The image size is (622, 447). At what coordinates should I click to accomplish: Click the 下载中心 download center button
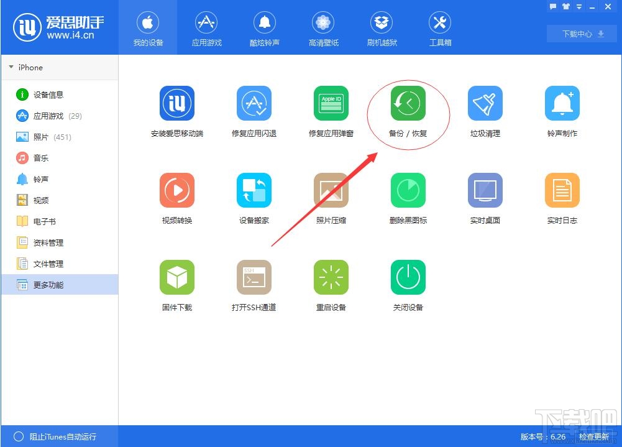tap(580, 34)
